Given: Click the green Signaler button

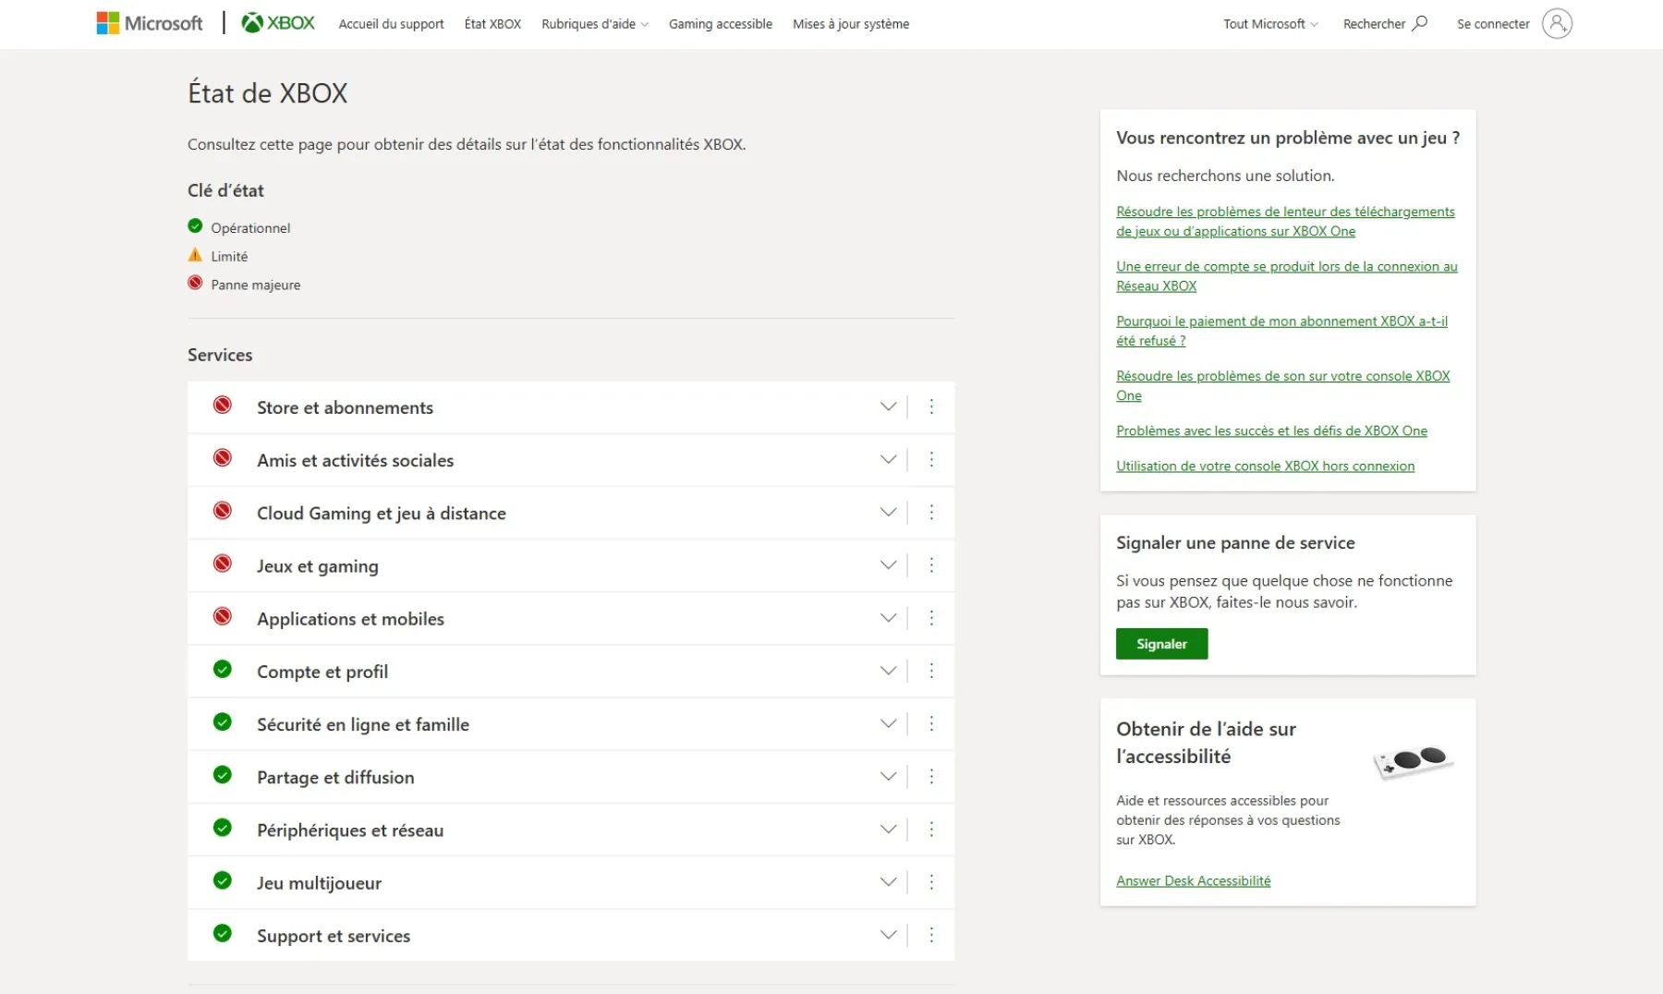Looking at the screenshot, I should 1161,644.
